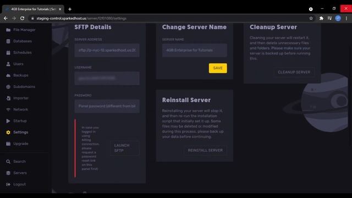
Task: Click the Logout icon in sidebar
Action: pos(8,184)
